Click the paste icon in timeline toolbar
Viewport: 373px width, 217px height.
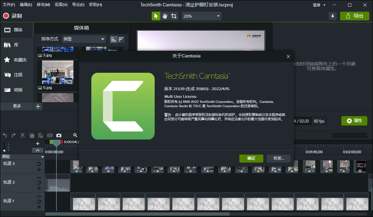click(x=40, y=136)
